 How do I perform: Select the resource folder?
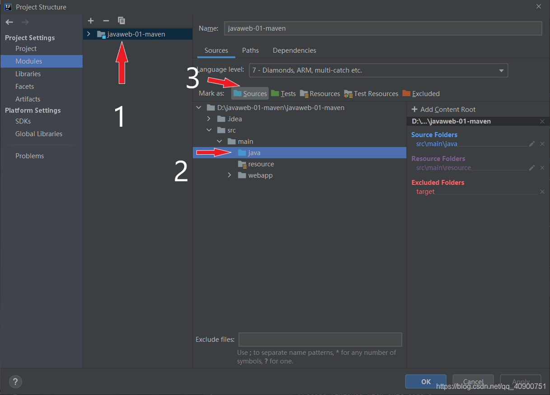coord(299,164)
